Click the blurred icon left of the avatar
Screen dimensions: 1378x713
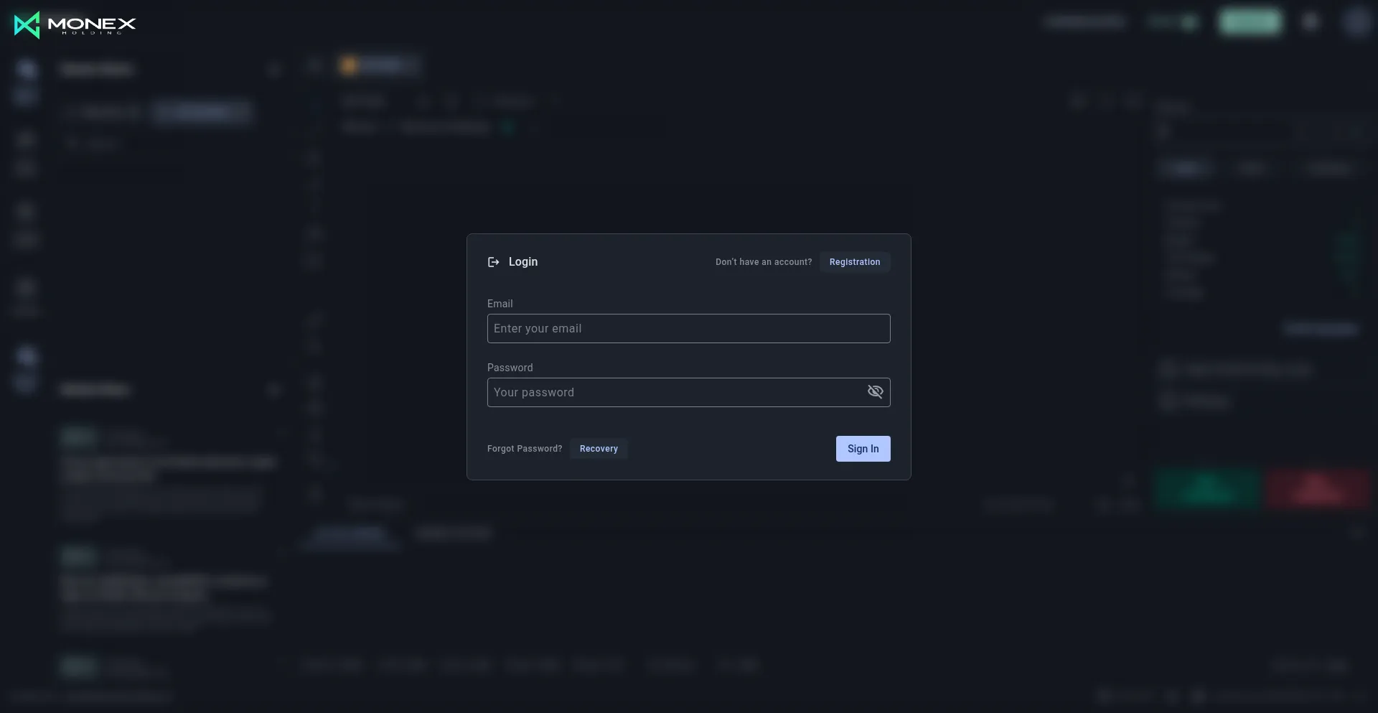(x=1311, y=22)
